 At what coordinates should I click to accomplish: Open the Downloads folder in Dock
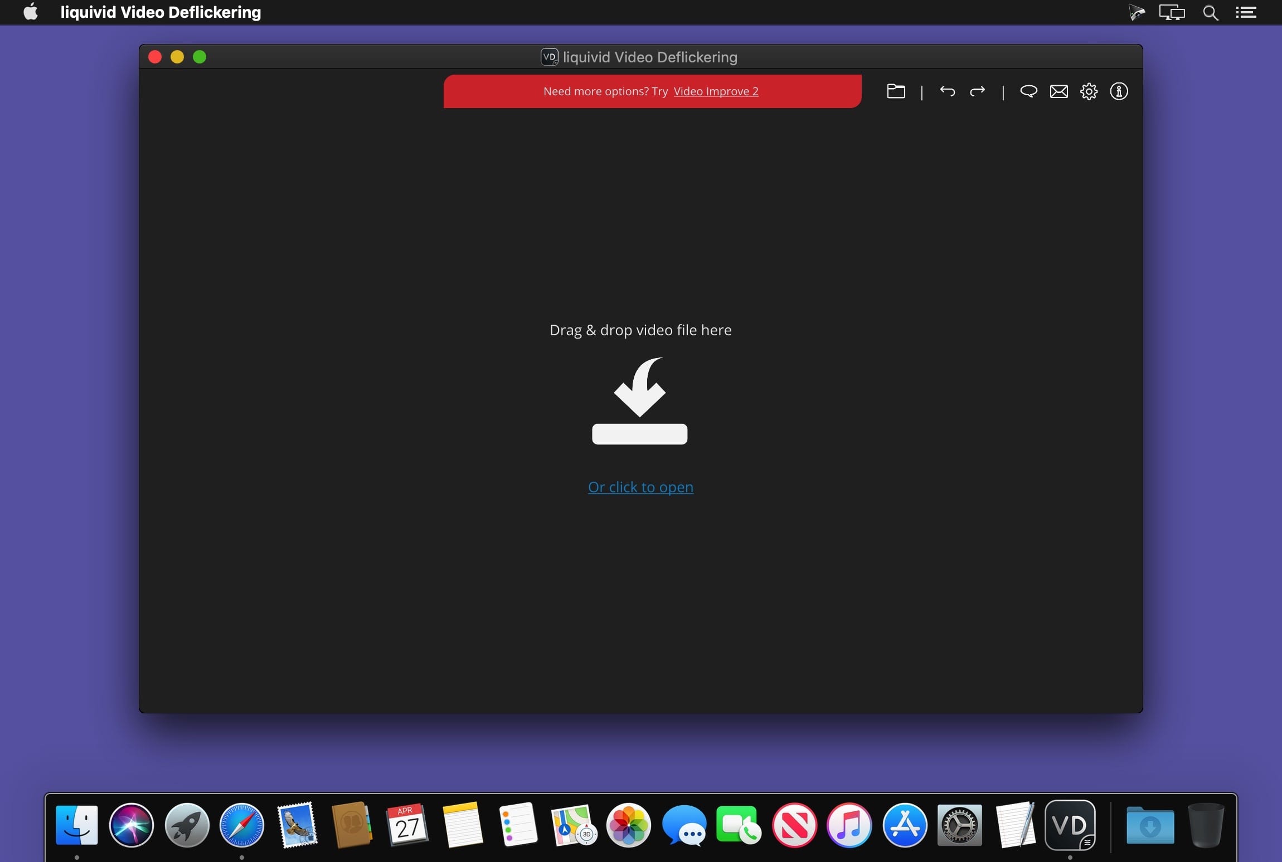[1150, 825]
